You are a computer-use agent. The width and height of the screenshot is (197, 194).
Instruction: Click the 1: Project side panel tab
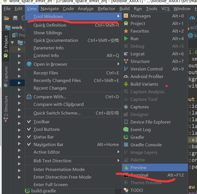pos(6,47)
